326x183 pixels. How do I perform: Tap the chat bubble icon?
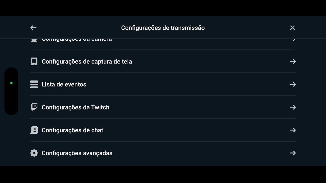34,130
